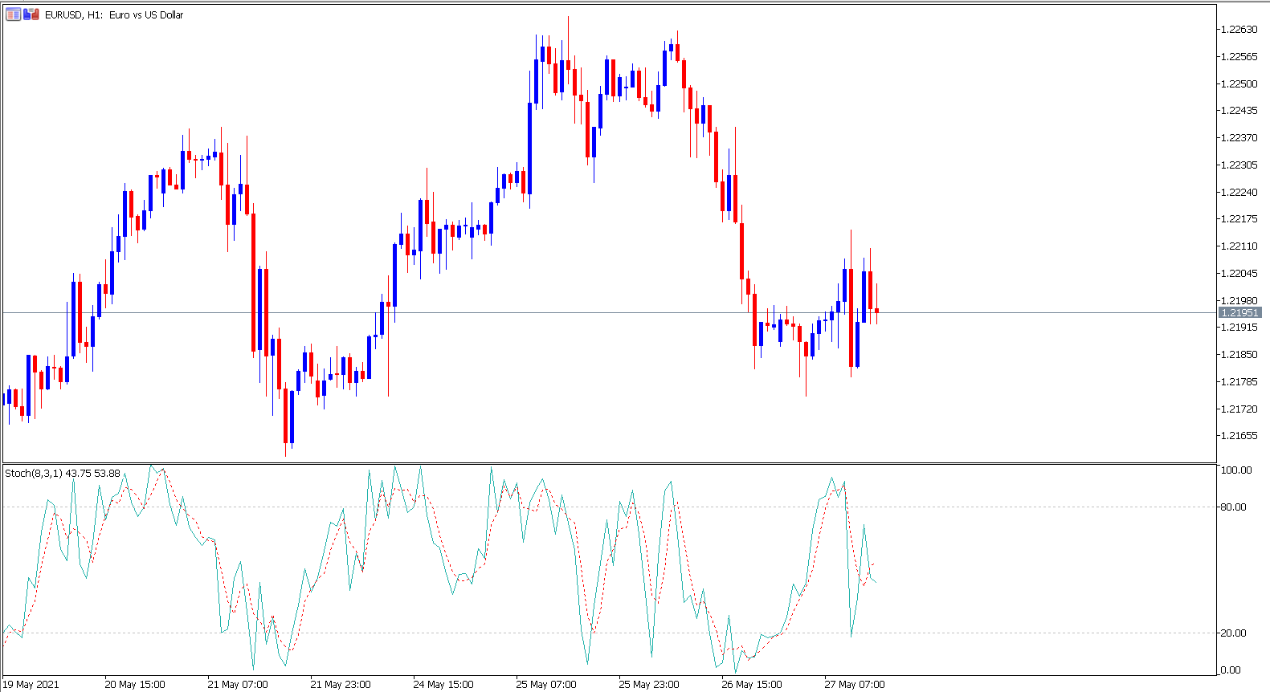Click the EURUSD, H1 chart title text
Screen dimensions: 1270x692
(114, 14)
